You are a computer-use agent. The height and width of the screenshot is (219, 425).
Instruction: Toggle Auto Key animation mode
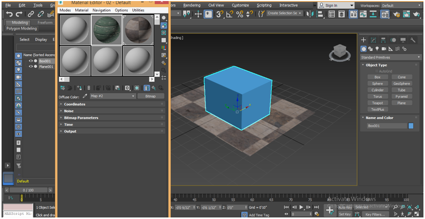[345, 207]
